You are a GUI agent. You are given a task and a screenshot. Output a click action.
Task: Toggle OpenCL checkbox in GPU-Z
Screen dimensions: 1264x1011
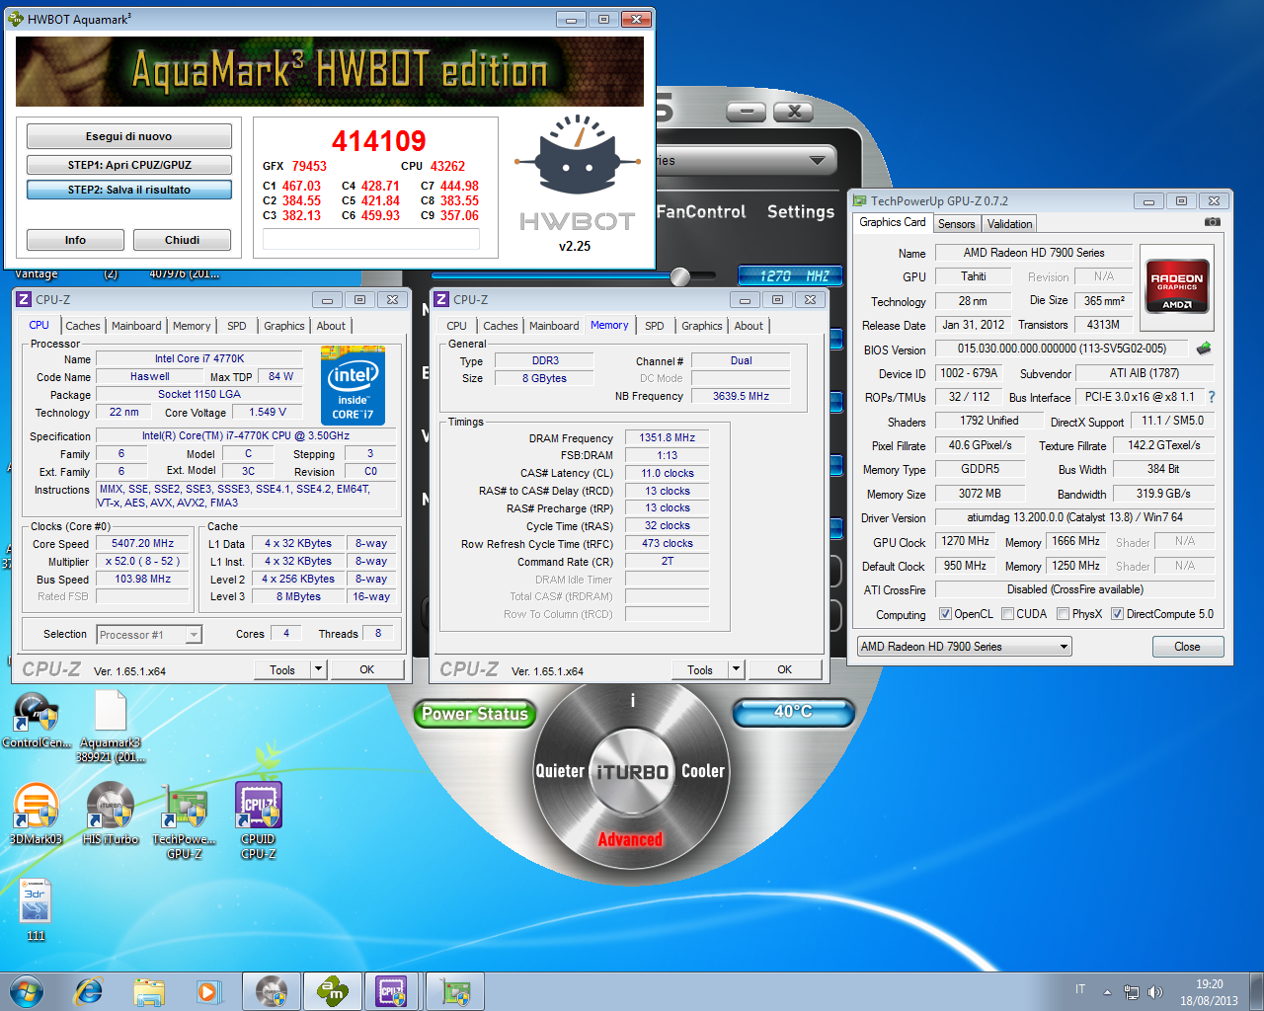[945, 614]
